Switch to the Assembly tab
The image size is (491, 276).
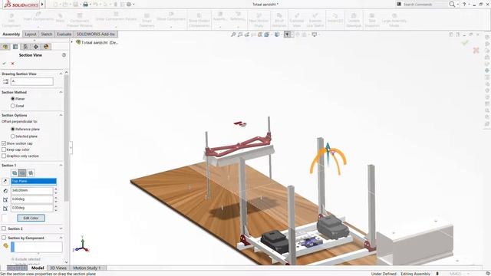click(11, 34)
